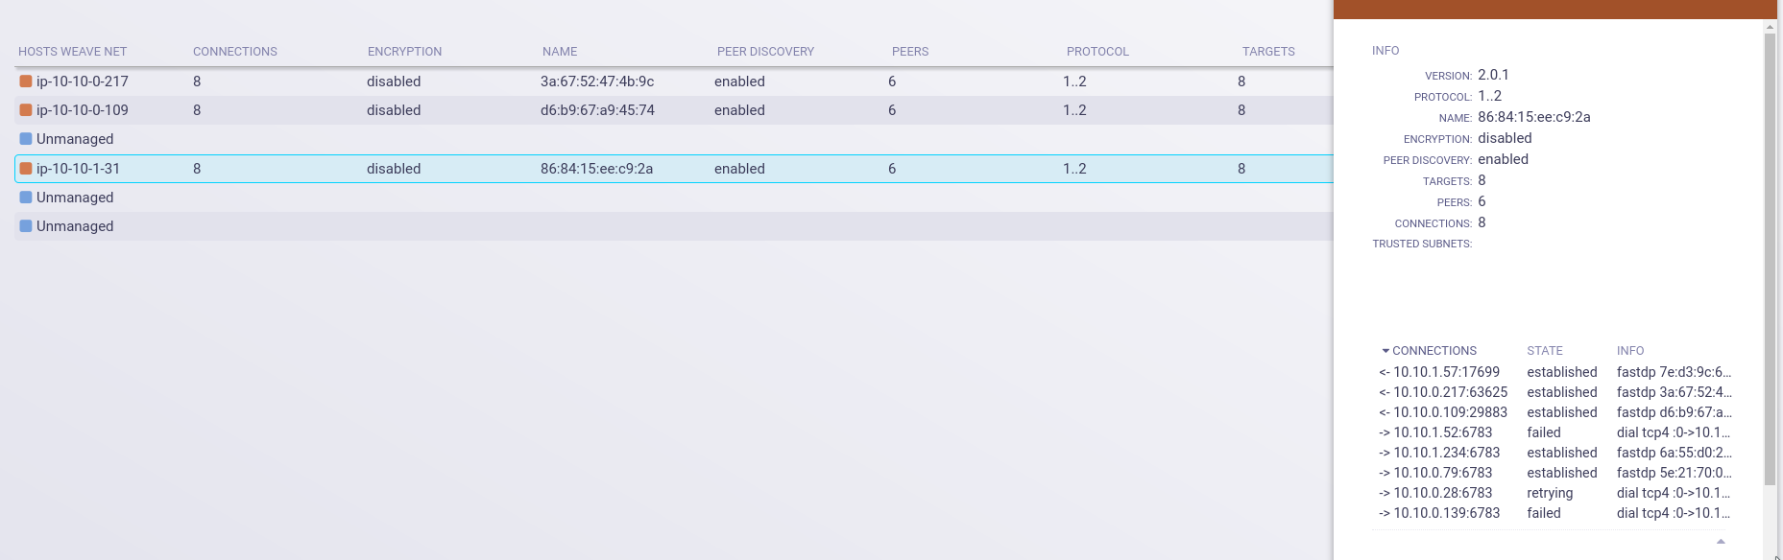
Task: Click the HOSTS WEAVE NET column header
Action: click(x=74, y=52)
